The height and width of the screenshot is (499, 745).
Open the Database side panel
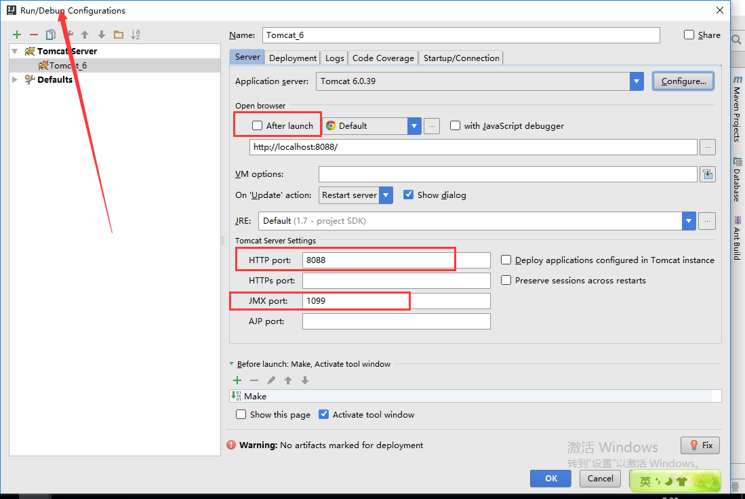click(737, 179)
